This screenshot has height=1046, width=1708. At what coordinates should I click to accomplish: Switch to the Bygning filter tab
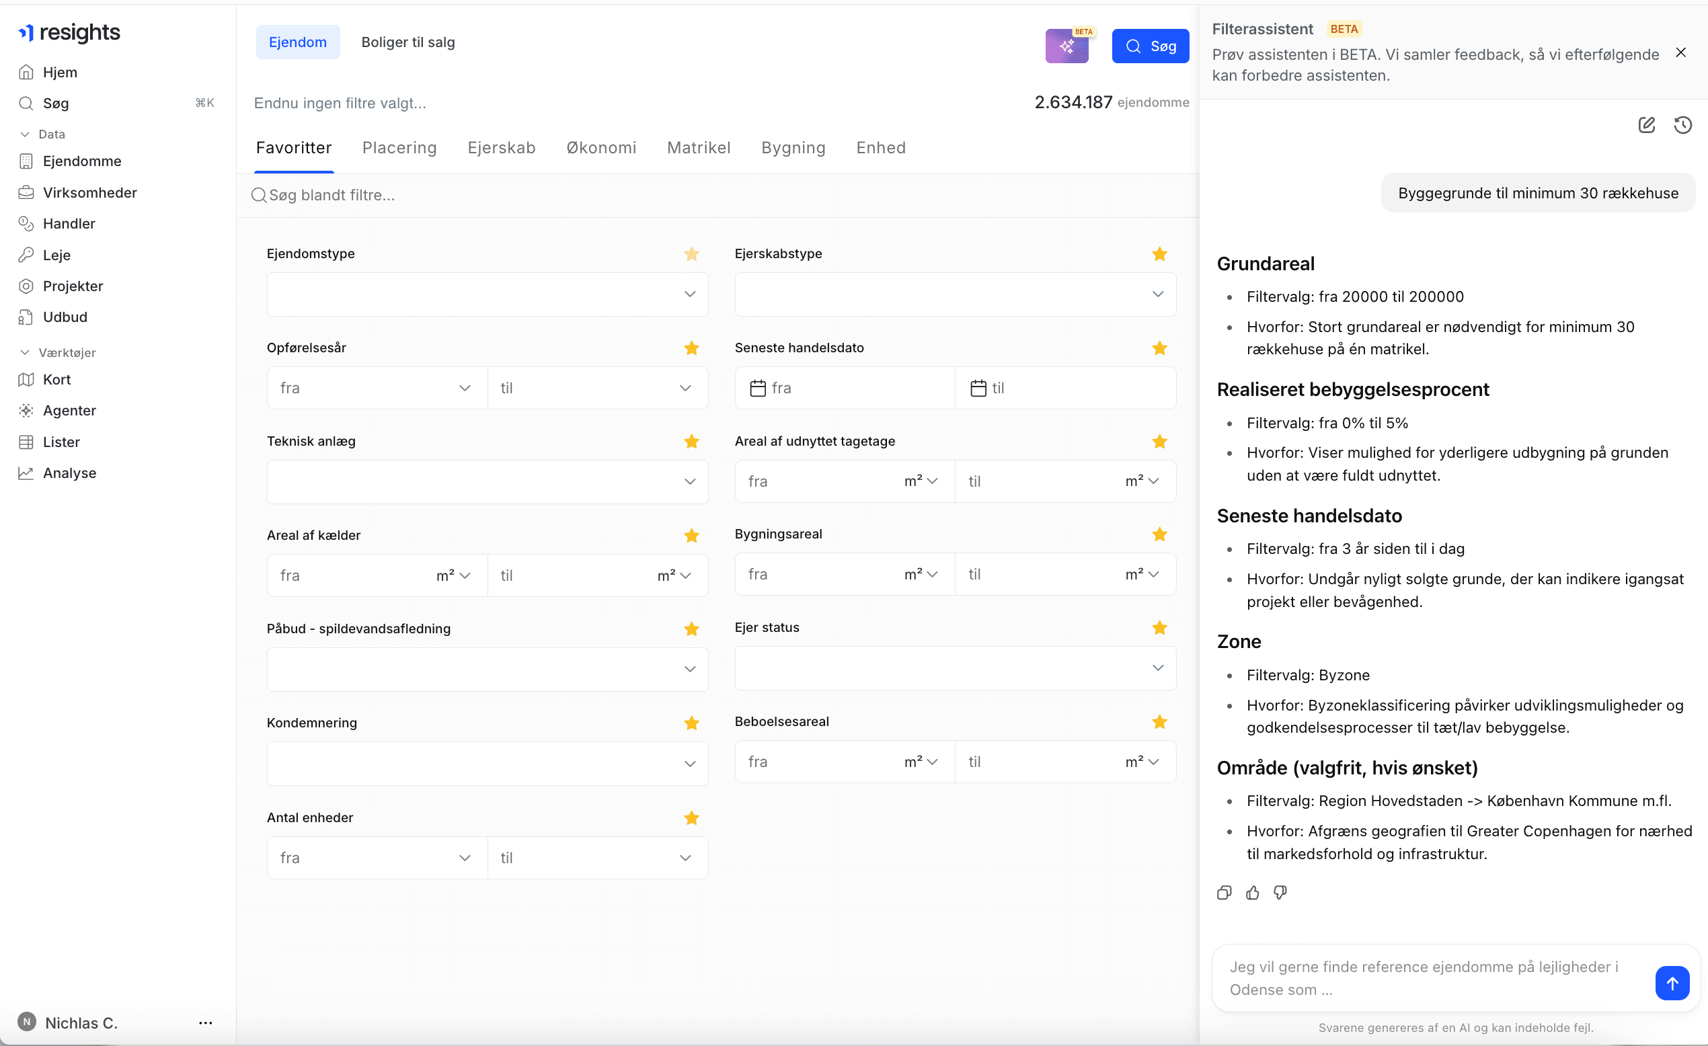[793, 148]
